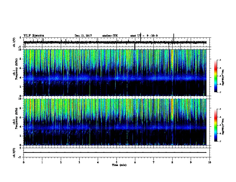This screenshot has height=182, width=236.
Task: Click time axis tick label "1"
Action: [x=42, y=162]
